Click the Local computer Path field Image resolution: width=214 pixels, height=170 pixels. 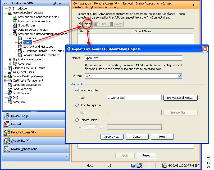point(134,98)
